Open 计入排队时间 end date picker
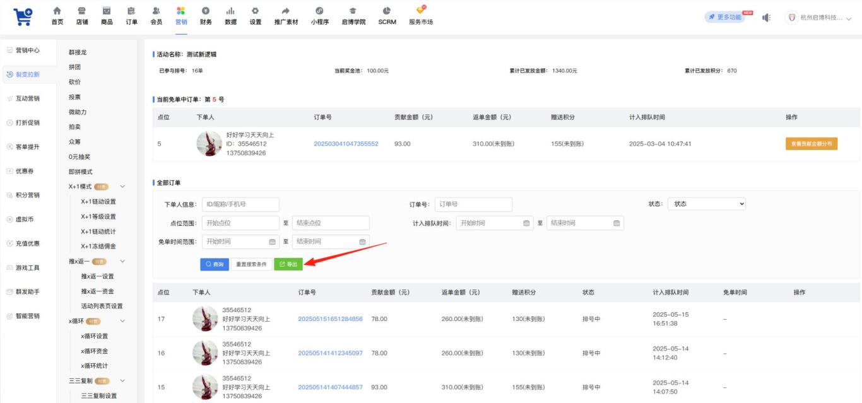Viewport: 862px width, 403px height. [585, 223]
